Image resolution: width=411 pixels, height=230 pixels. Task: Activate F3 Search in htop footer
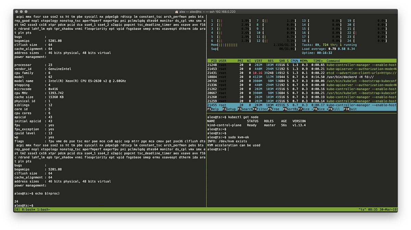[245, 109]
